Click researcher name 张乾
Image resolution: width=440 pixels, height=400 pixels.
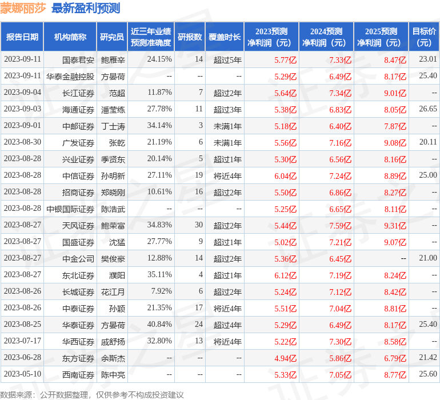pos(117,143)
